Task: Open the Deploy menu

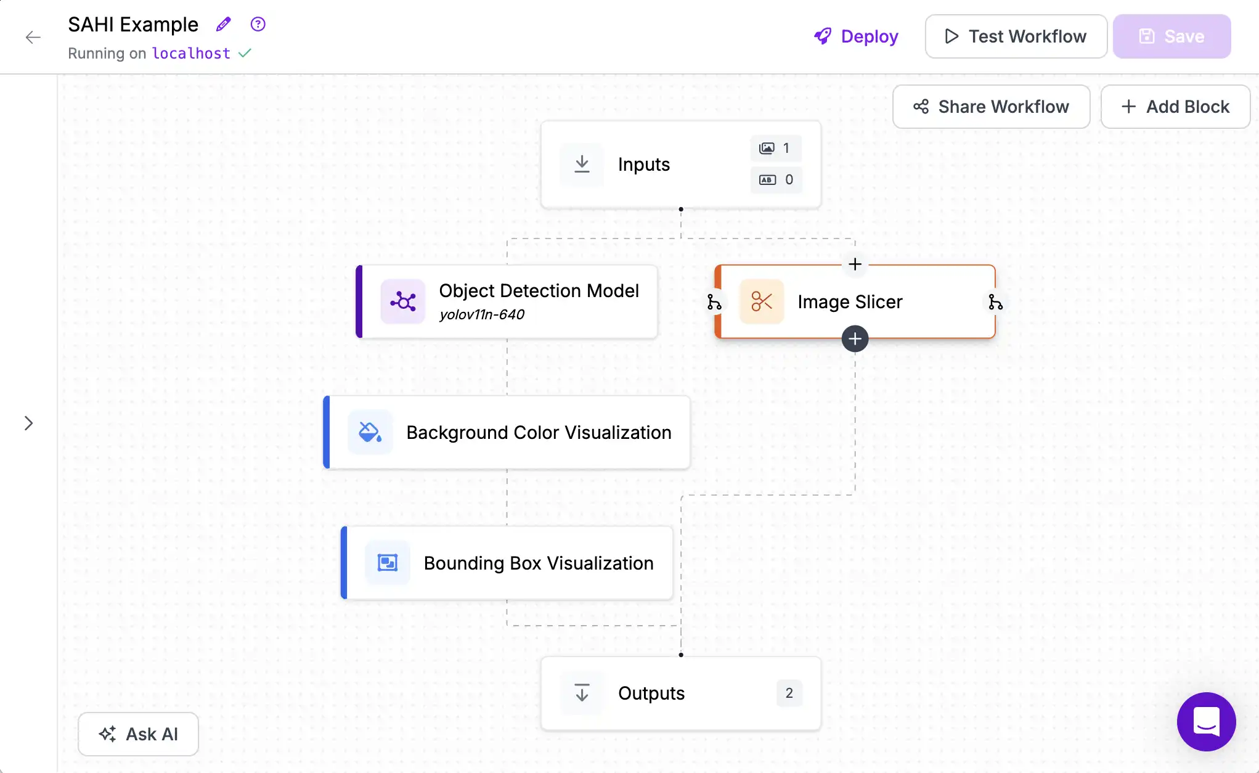Action: (856, 36)
